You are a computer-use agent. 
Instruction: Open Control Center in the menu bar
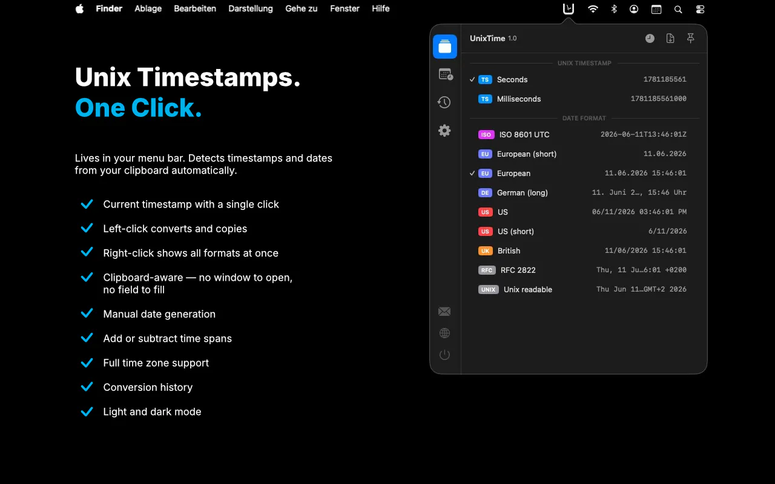(701, 9)
